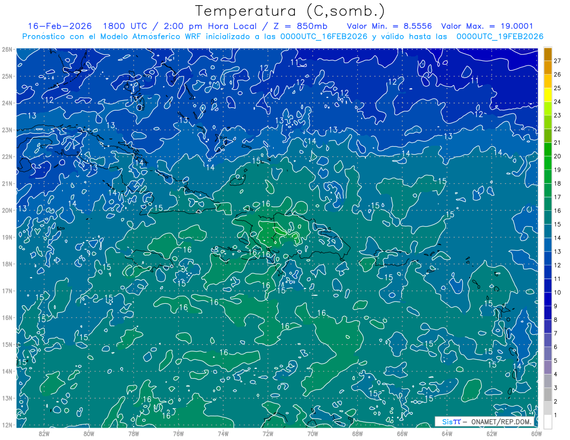
Task: Click colorbar legend label 25
Action: [557, 88]
